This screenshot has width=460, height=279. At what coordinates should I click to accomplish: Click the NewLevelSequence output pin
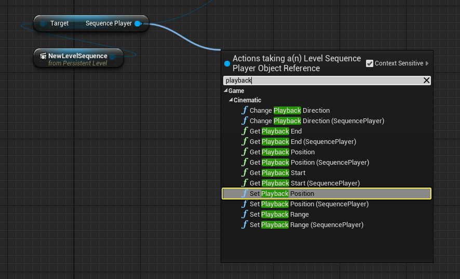click(x=112, y=56)
